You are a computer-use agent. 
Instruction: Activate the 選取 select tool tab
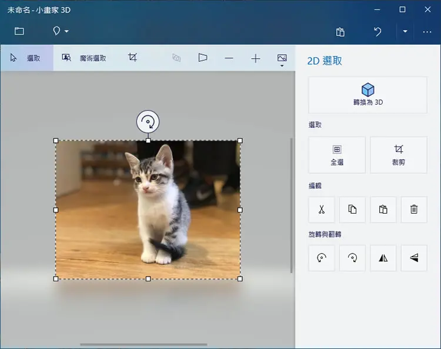(x=26, y=58)
